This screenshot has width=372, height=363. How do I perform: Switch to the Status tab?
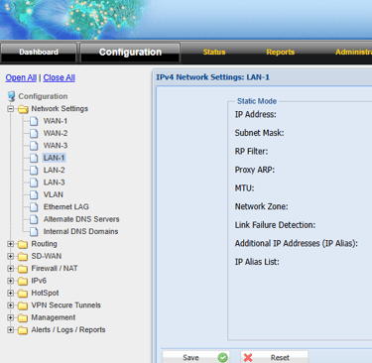(214, 52)
